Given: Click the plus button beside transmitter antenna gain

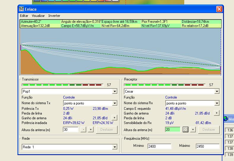Looking at the screenshot, I should pos(114,118).
